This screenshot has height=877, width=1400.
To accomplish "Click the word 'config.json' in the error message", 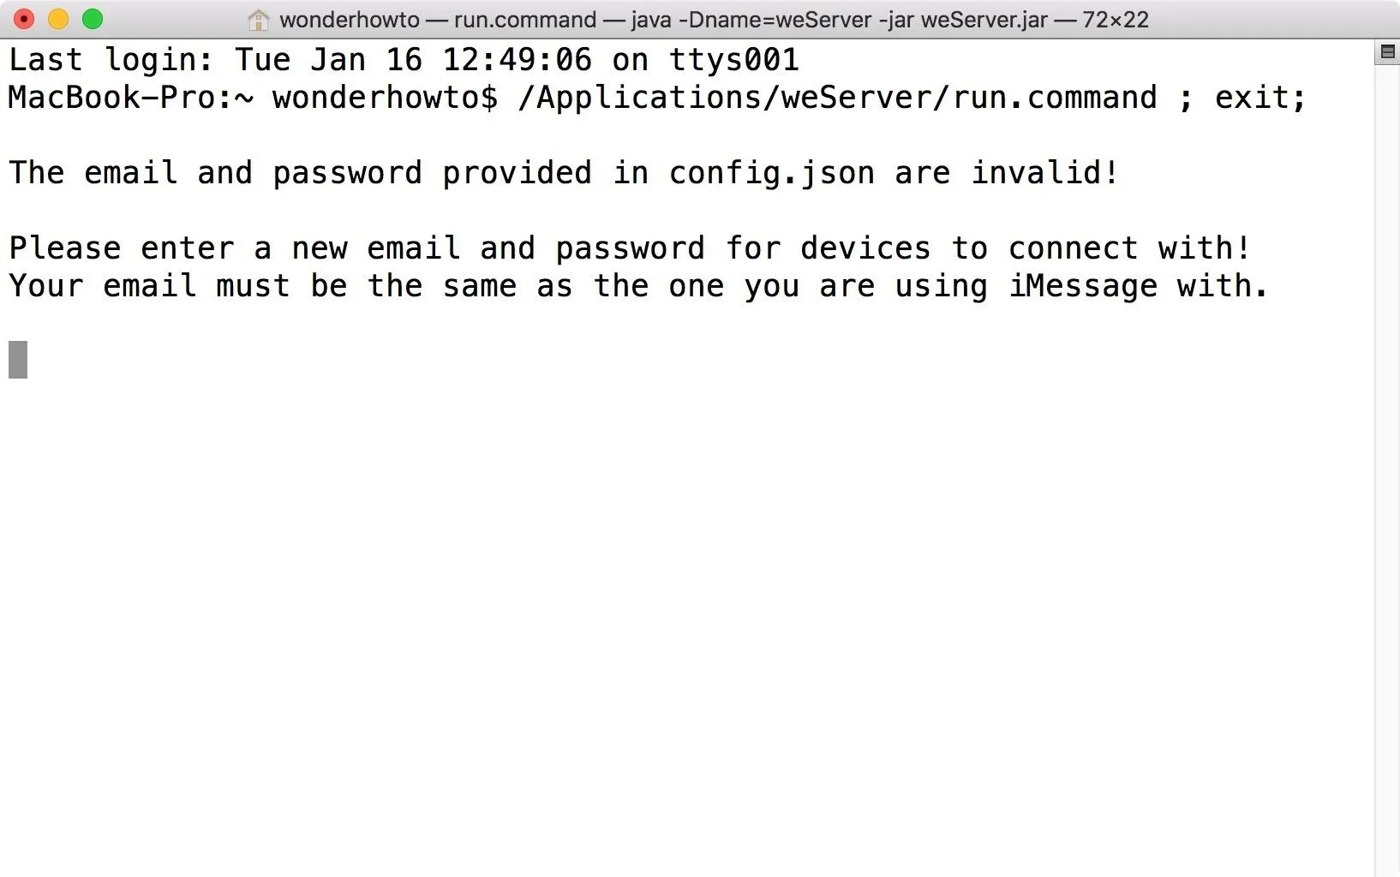I will (772, 173).
